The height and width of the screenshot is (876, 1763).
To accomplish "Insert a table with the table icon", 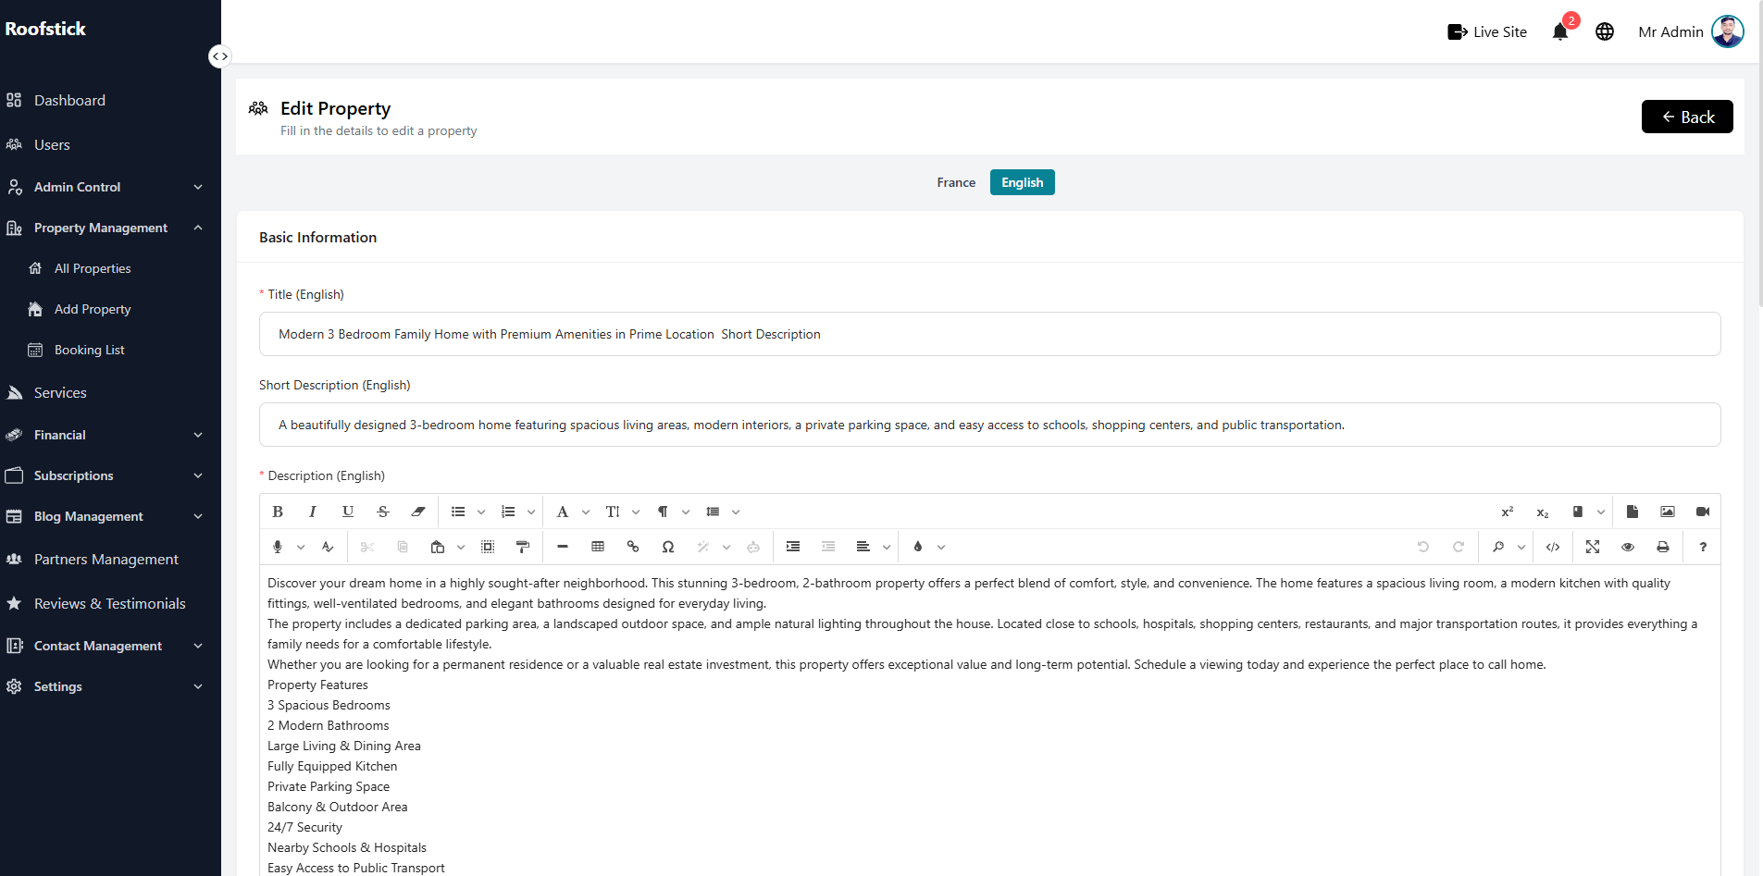I will click(598, 547).
